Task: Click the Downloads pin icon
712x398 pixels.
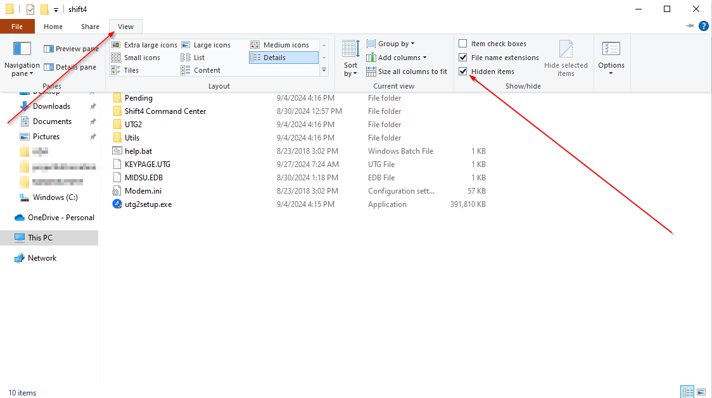Action: (92, 106)
